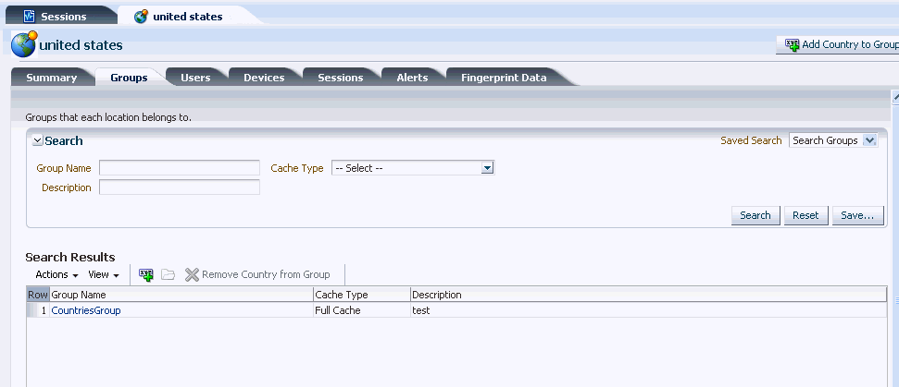The image size is (899, 387).
Task: Select the Full Cache cell
Action: 362,311
